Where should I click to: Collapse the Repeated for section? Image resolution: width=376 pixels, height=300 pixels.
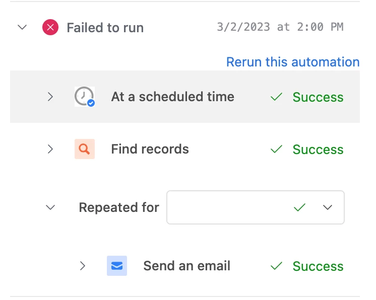click(x=50, y=207)
